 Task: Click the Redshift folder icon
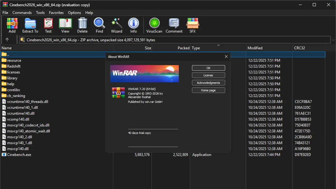pyautogui.click(x=4, y=66)
